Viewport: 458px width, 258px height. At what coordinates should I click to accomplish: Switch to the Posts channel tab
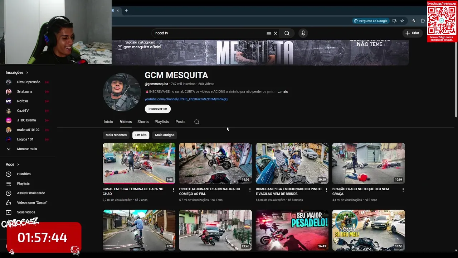point(180,122)
